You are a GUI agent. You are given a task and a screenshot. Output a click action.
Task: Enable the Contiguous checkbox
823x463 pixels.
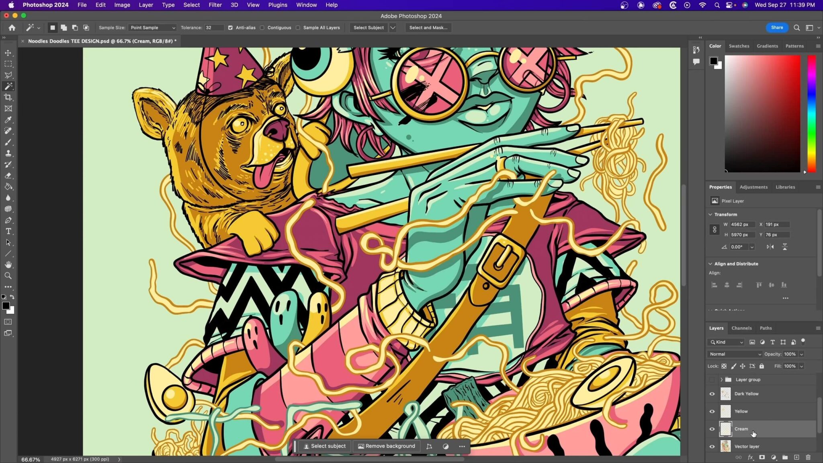point(262,28)
